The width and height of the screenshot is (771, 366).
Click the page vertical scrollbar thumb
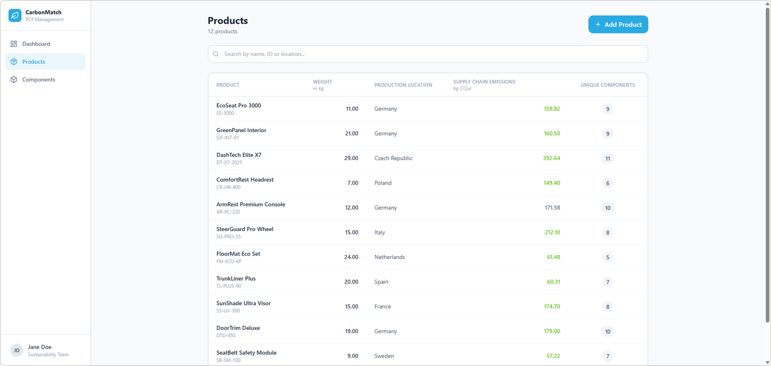pyautogui.click(x=767, y=164)
